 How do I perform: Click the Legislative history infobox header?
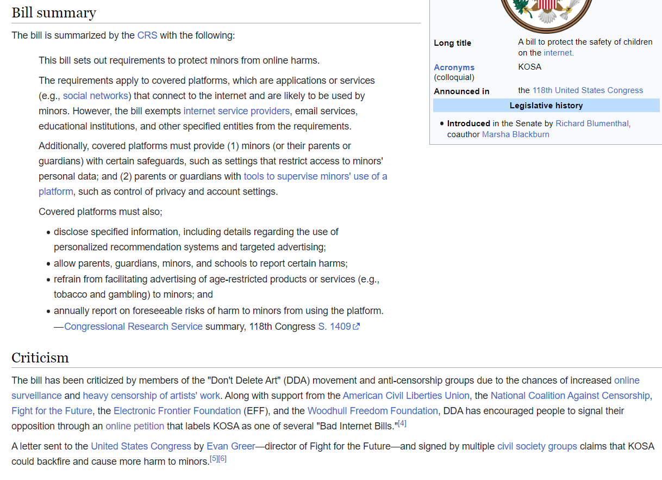click(x=546, y=106)
